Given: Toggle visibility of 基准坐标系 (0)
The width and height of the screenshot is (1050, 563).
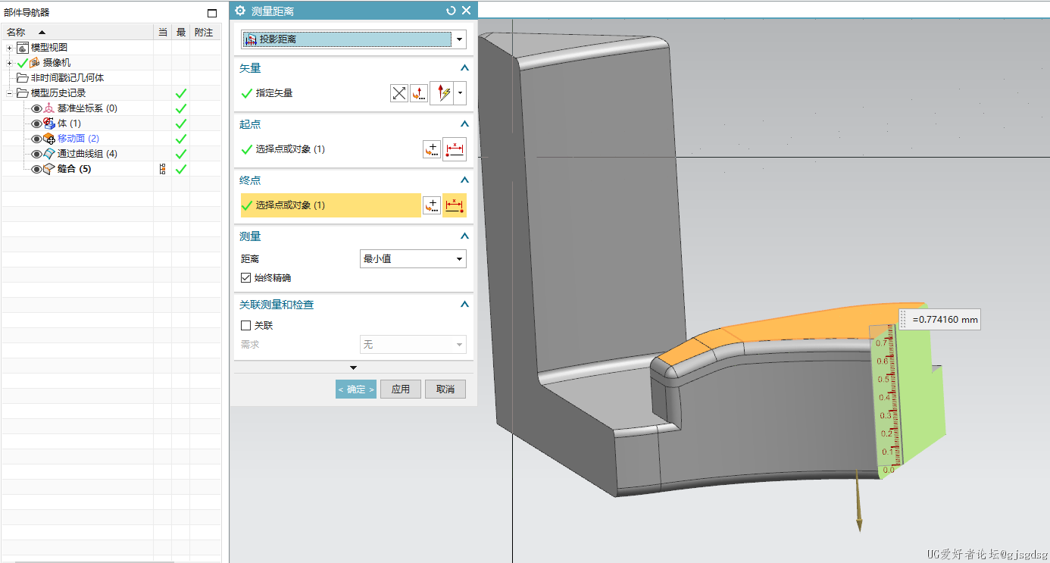Looking at the screenshot, I should point(36,108).
